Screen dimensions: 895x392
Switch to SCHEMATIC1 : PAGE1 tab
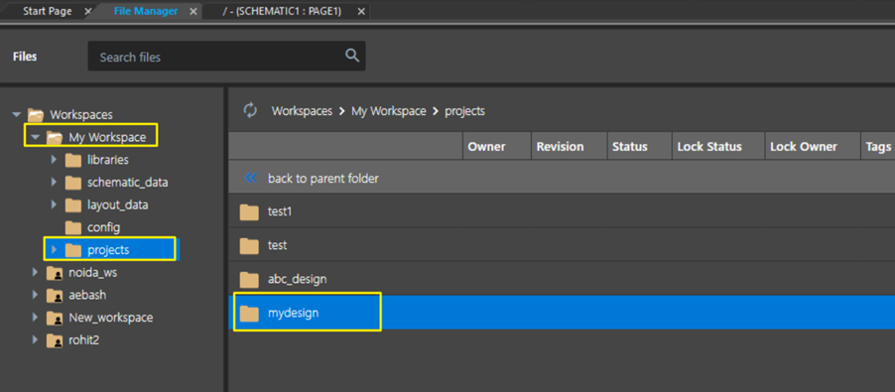pyautogui.click(x=282, y=11)
